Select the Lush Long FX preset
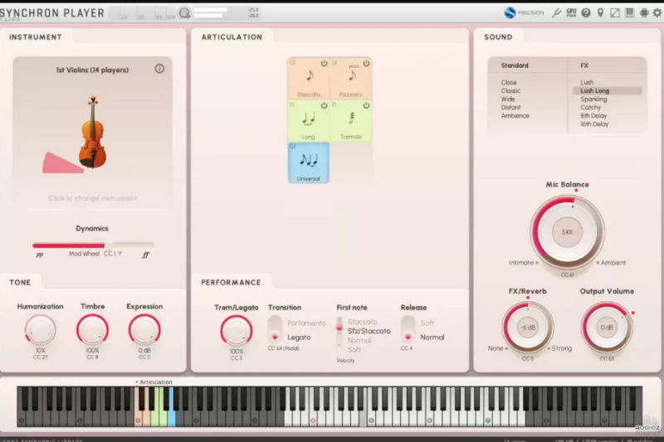 607,90
